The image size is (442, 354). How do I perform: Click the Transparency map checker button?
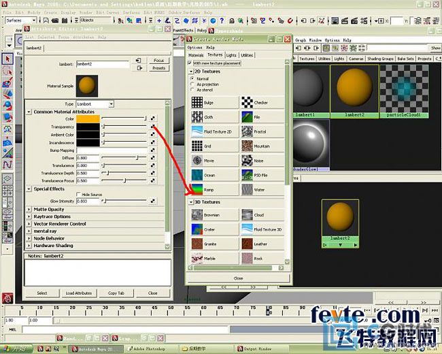[x=152, y=127]
